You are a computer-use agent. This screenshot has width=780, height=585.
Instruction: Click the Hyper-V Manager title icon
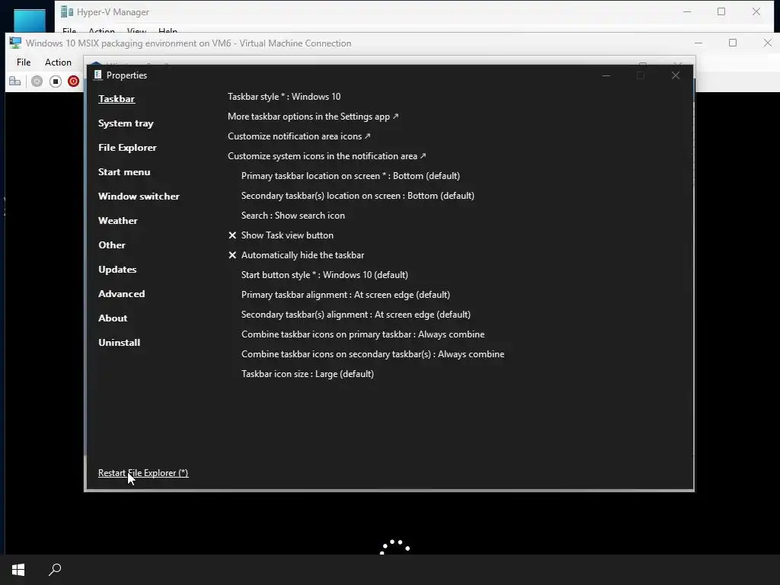point(67,11)
